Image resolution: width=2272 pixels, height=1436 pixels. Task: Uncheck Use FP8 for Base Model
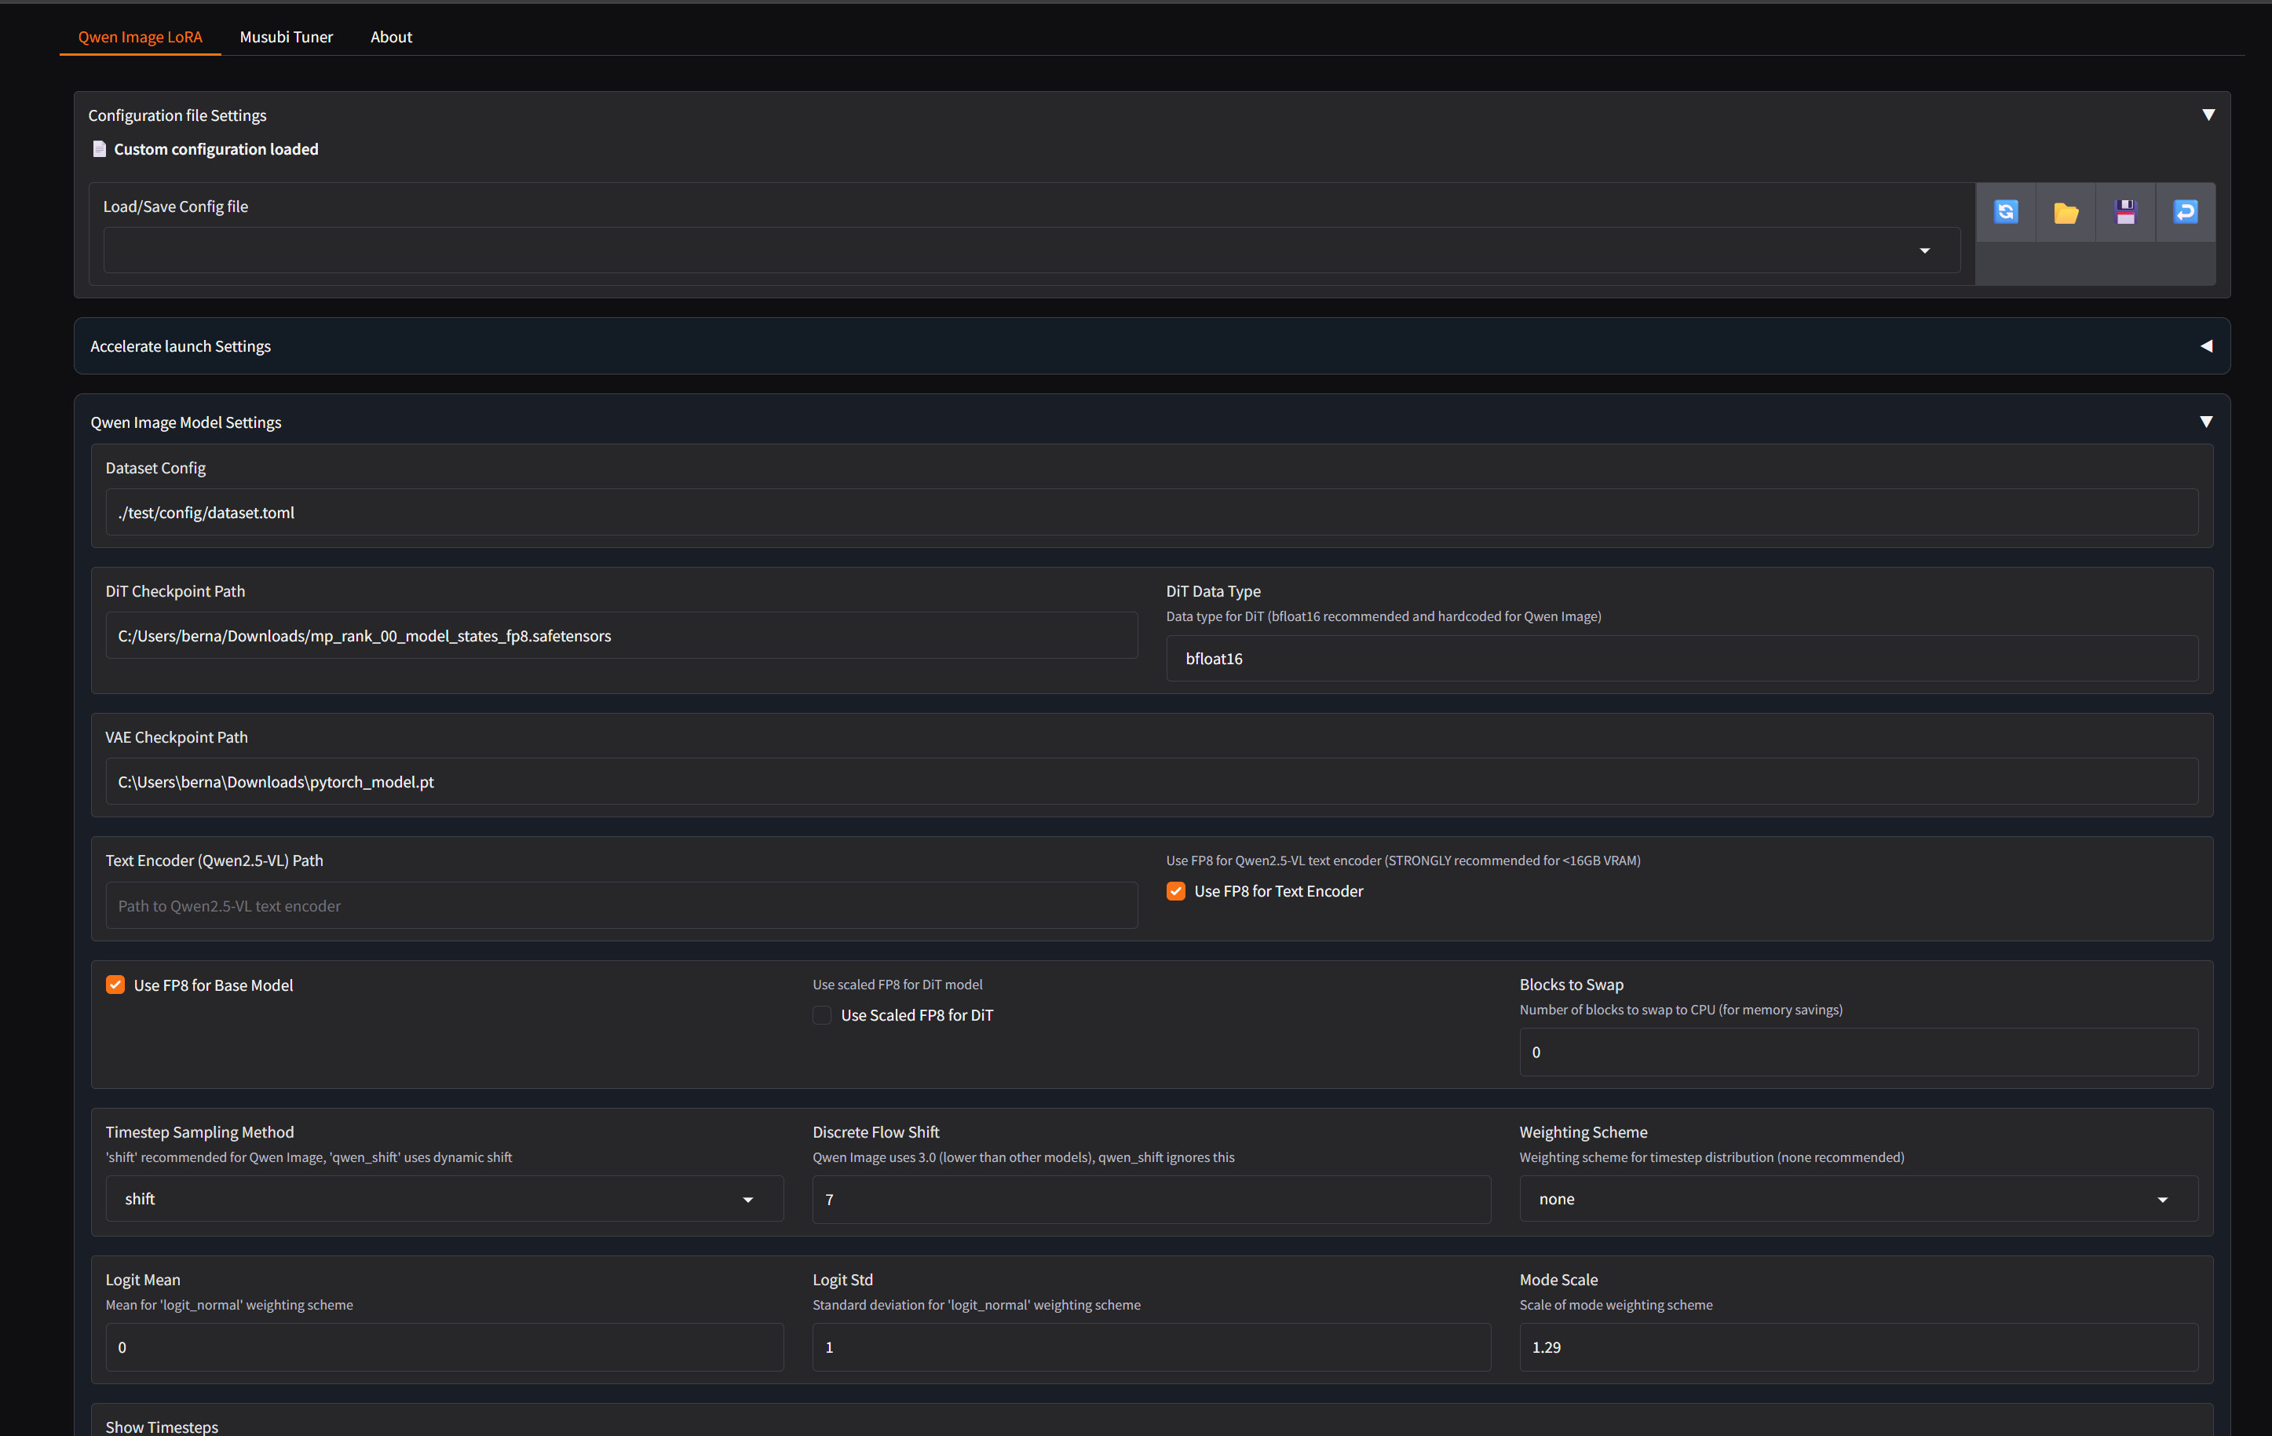click(x=115, y=985)
